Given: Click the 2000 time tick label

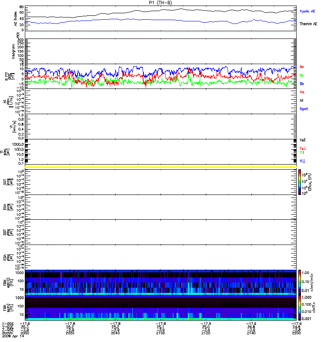Looking at the screenshot, I should pos(25,333).
